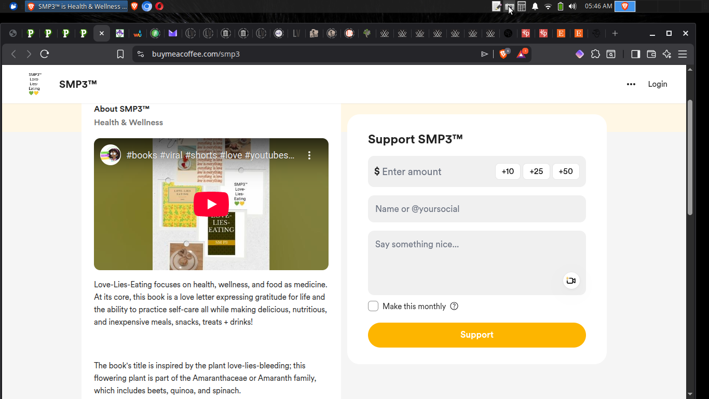Open a new browser tab
This screenshot has height=399, width=709.
[615, 33]
